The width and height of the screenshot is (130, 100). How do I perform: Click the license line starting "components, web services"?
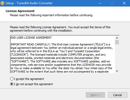click(x=61, y=65)
